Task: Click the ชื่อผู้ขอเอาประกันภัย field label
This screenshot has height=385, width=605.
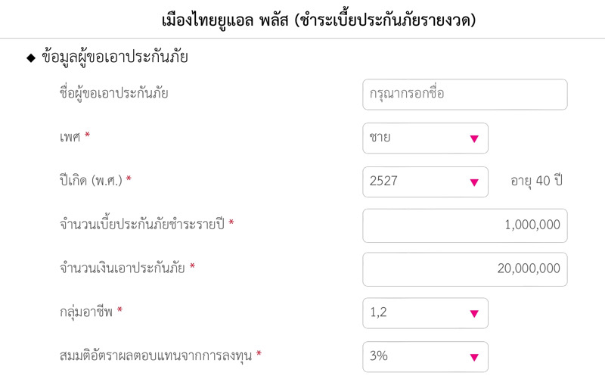Action: [113, 95]
